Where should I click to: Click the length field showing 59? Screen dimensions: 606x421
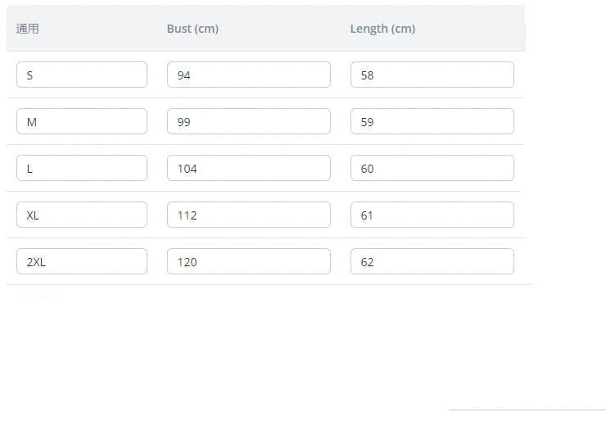click(432, 121)
